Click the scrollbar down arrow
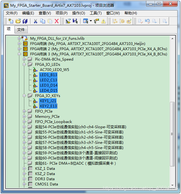Viewport: 181px width, 194px height. (172, 185)
